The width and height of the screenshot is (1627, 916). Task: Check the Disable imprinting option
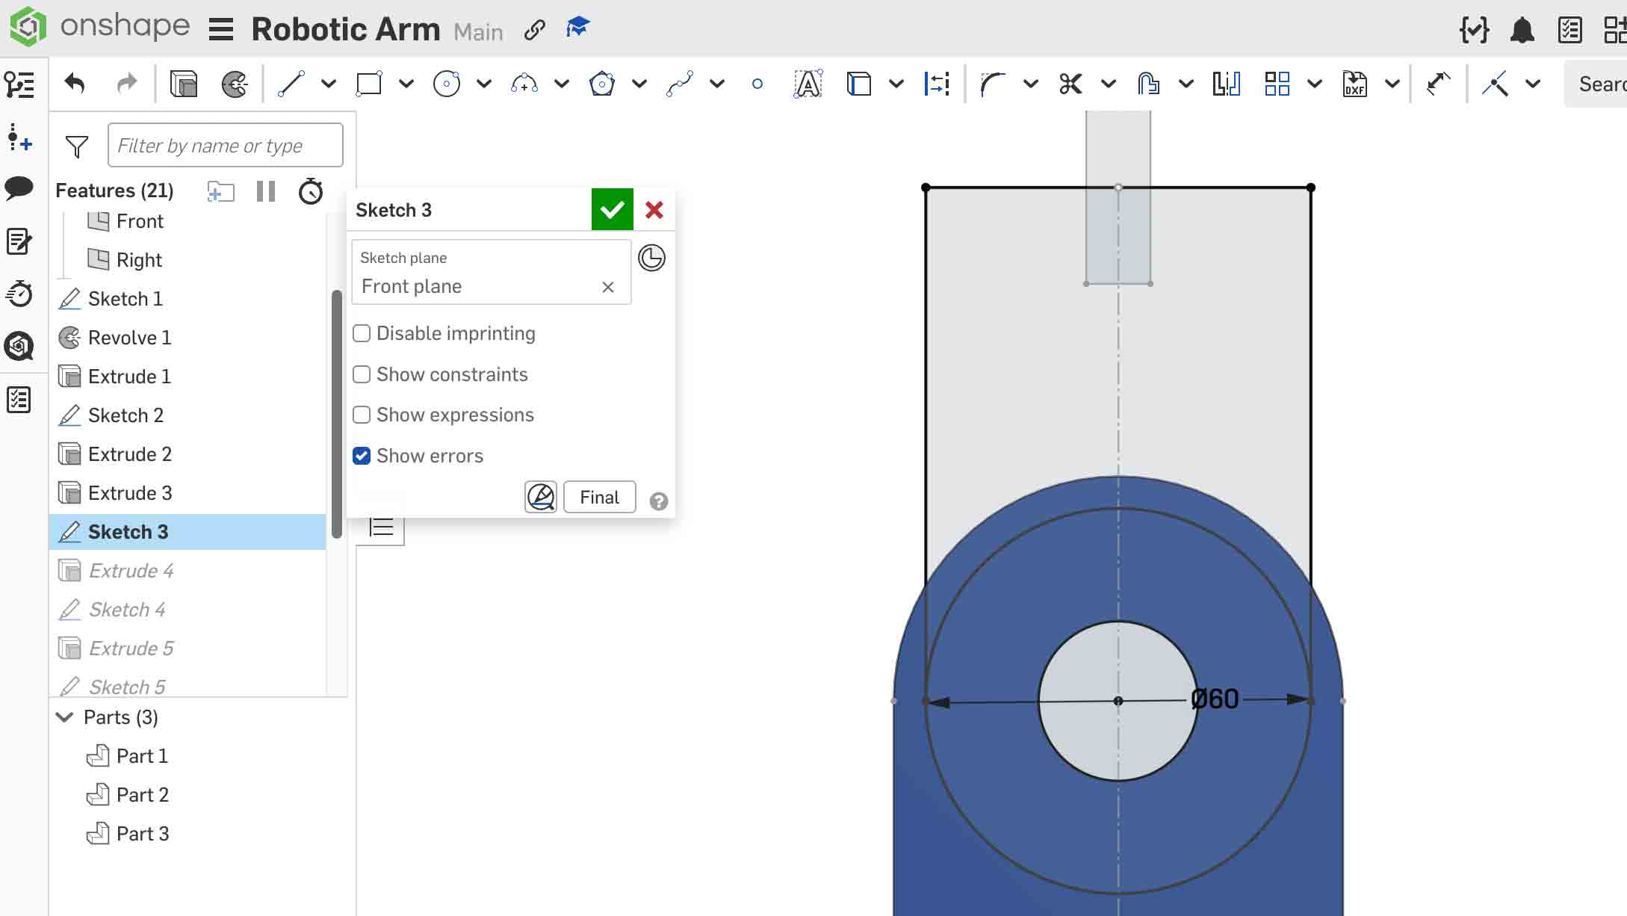tap(362, 332)
